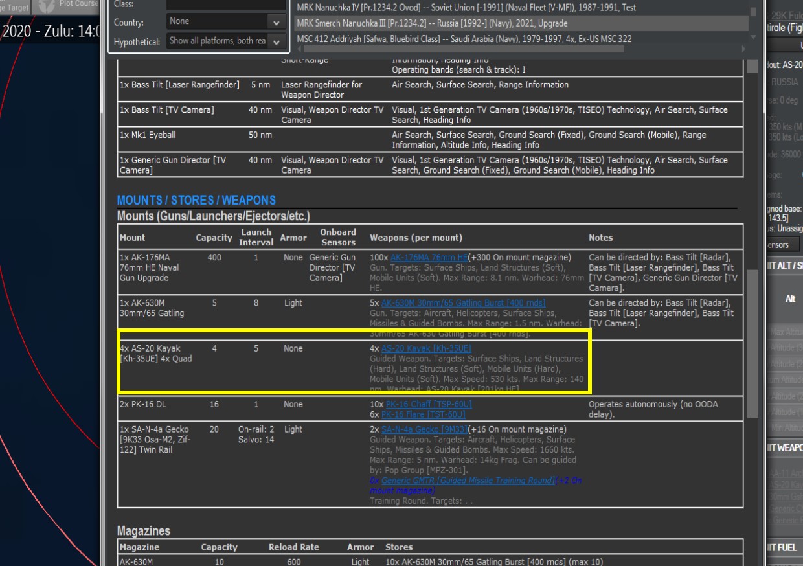Open the SA-N-4a Gecko [9M33] link
This screenshot has width=803, height=566.
click(x=424, y=429)
